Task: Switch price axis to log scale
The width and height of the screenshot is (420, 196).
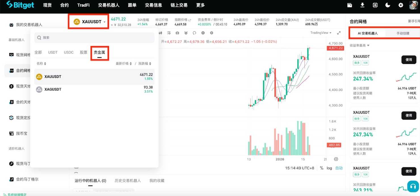Action: click(x=329, y=168)
